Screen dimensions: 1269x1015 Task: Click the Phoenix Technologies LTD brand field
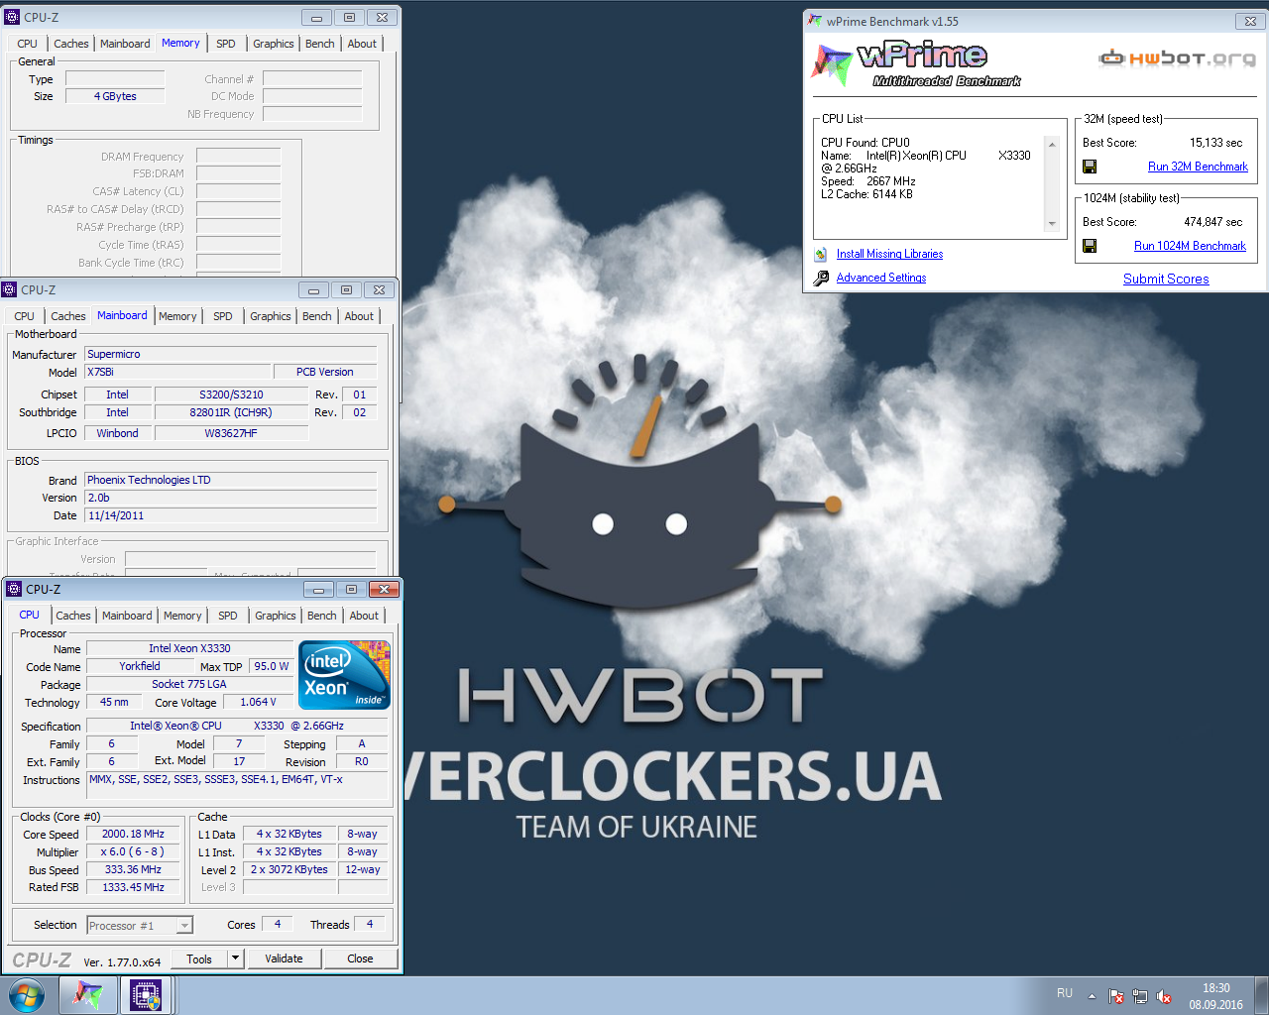tap(231, 480)
